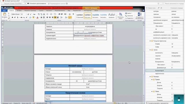Open the Ссылки ribbon tab

pos(41,10)
